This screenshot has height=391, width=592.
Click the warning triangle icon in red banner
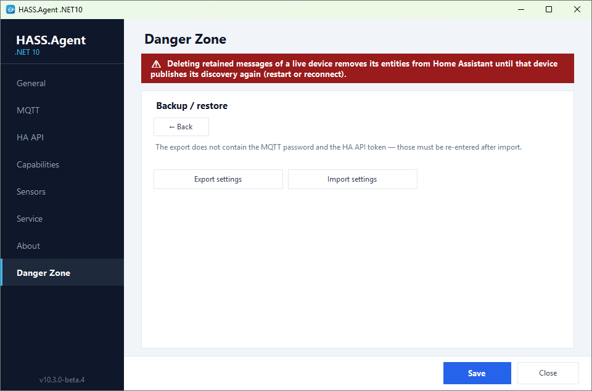(x=156, y=64)
